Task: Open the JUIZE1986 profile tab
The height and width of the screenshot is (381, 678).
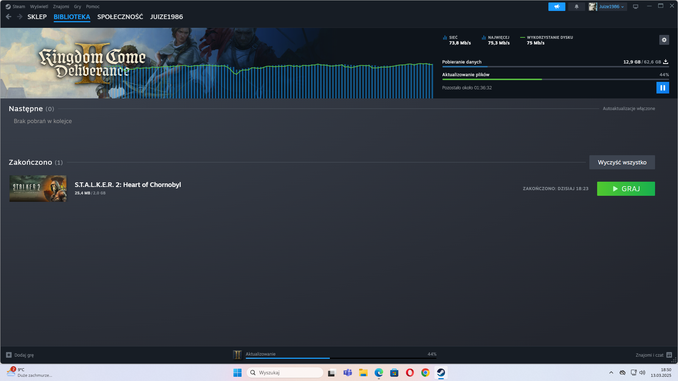Action: pos(166,17)
